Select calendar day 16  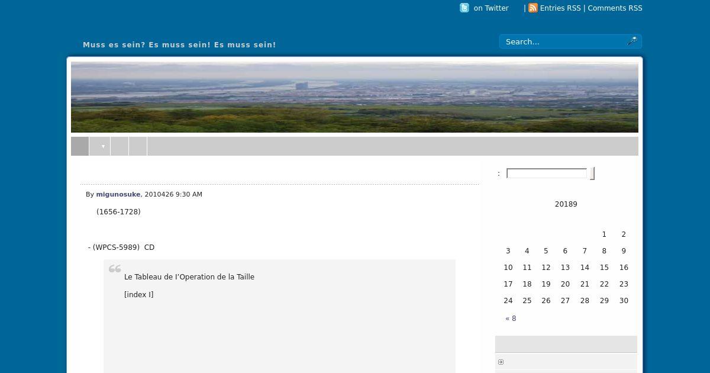click(x=624, y=268)
